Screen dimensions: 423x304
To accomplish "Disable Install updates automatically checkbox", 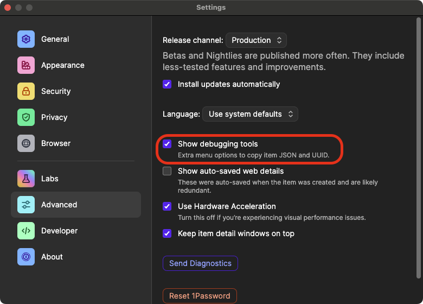I will pos(167,84).
